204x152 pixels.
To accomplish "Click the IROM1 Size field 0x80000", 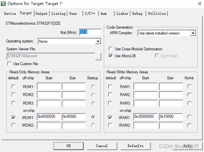I will click(74, 117).
